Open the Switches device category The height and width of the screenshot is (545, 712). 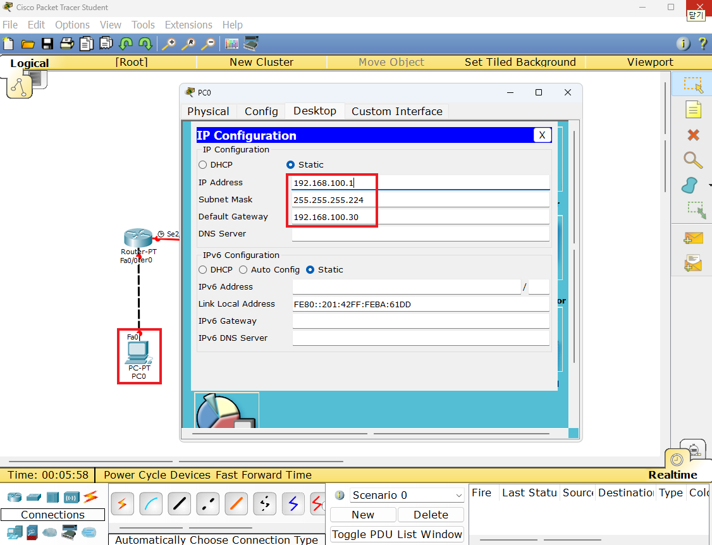pyautogui.click(x=34, y=498)
